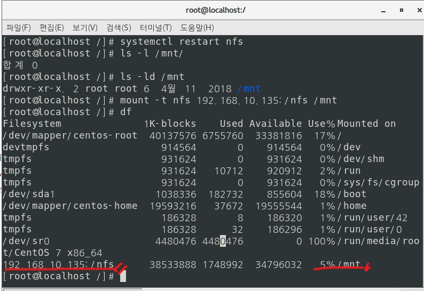Click the terminal cursor at last prompt
The image size is (424, 291).
pyautogui.click(x=123, y=277)
